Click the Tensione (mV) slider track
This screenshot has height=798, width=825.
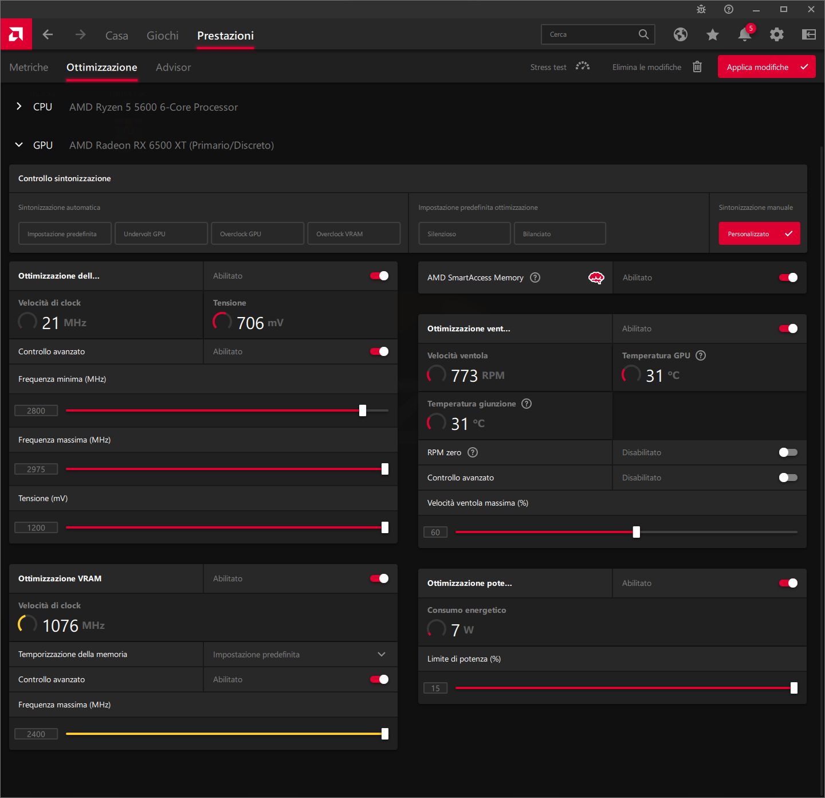point(227,527)
